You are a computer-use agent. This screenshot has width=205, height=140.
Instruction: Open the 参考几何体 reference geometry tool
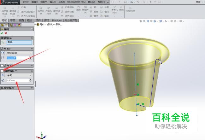[x=114, y=10]
